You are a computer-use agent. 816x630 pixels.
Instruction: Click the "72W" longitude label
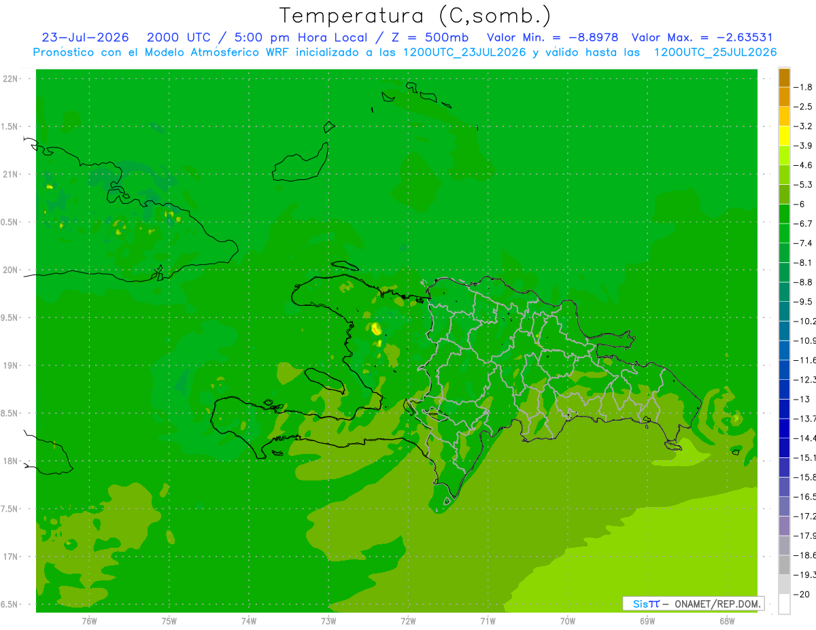[x=408, y=620]
